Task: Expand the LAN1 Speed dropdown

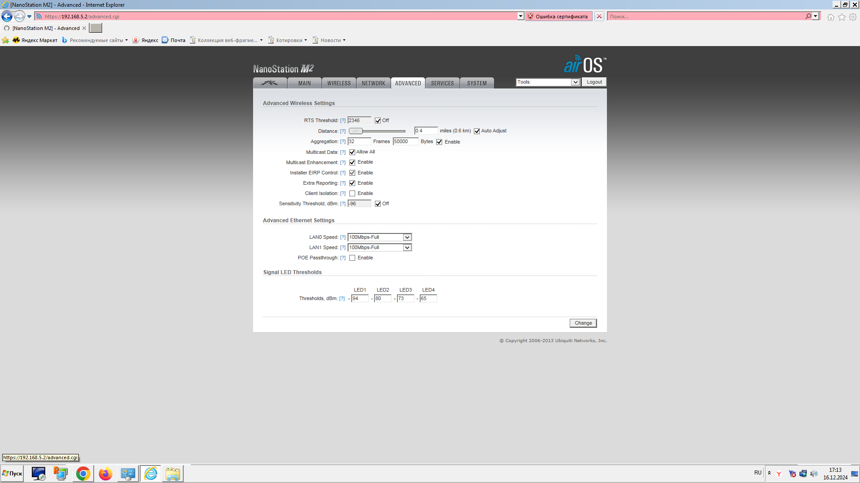Action: tap(379, 248)
